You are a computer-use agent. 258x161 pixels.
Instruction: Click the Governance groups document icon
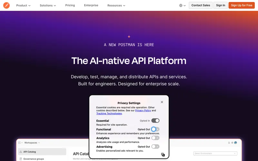click(x=21, y=159)
